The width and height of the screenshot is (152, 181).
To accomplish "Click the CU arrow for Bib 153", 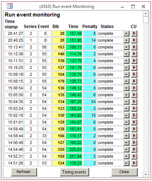I will 134,47.
